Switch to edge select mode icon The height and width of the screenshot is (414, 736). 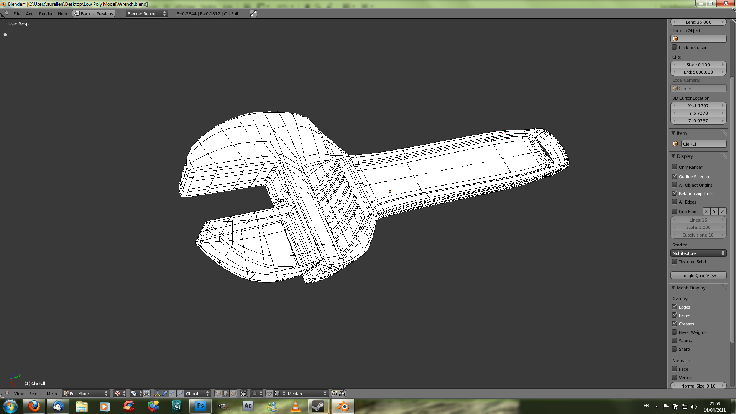tap(226, 393)
